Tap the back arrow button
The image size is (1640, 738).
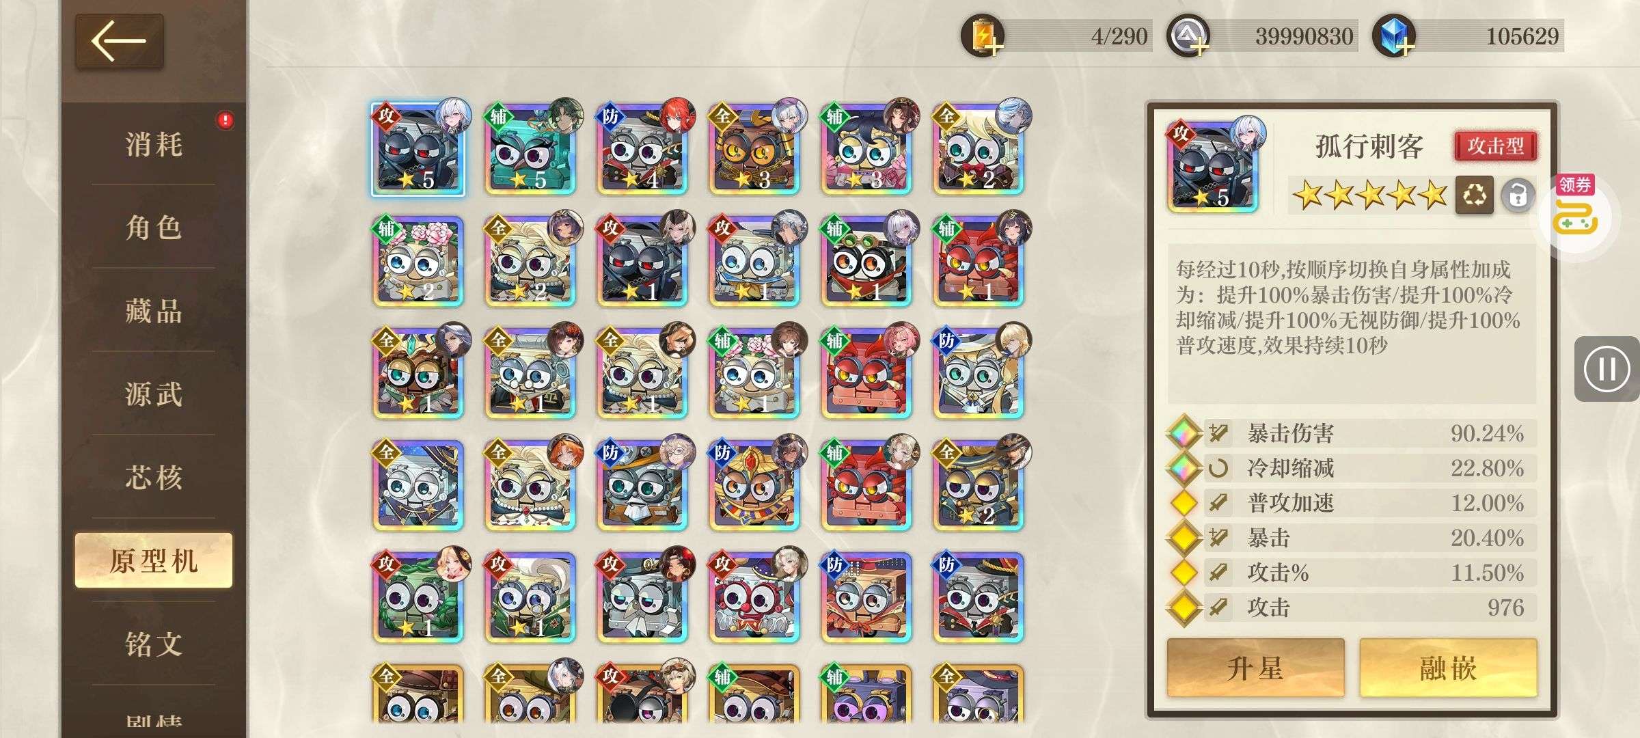pyautogui.click(x=119, y=40)
